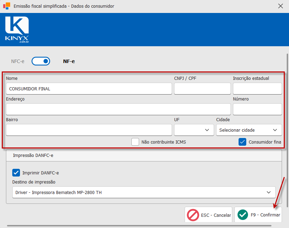Image resolution: width=289 pixels, height=228 pixels.
Task: Uncheck Imprimir DANFC-e checkbox
Action: (x=16, y=173)
